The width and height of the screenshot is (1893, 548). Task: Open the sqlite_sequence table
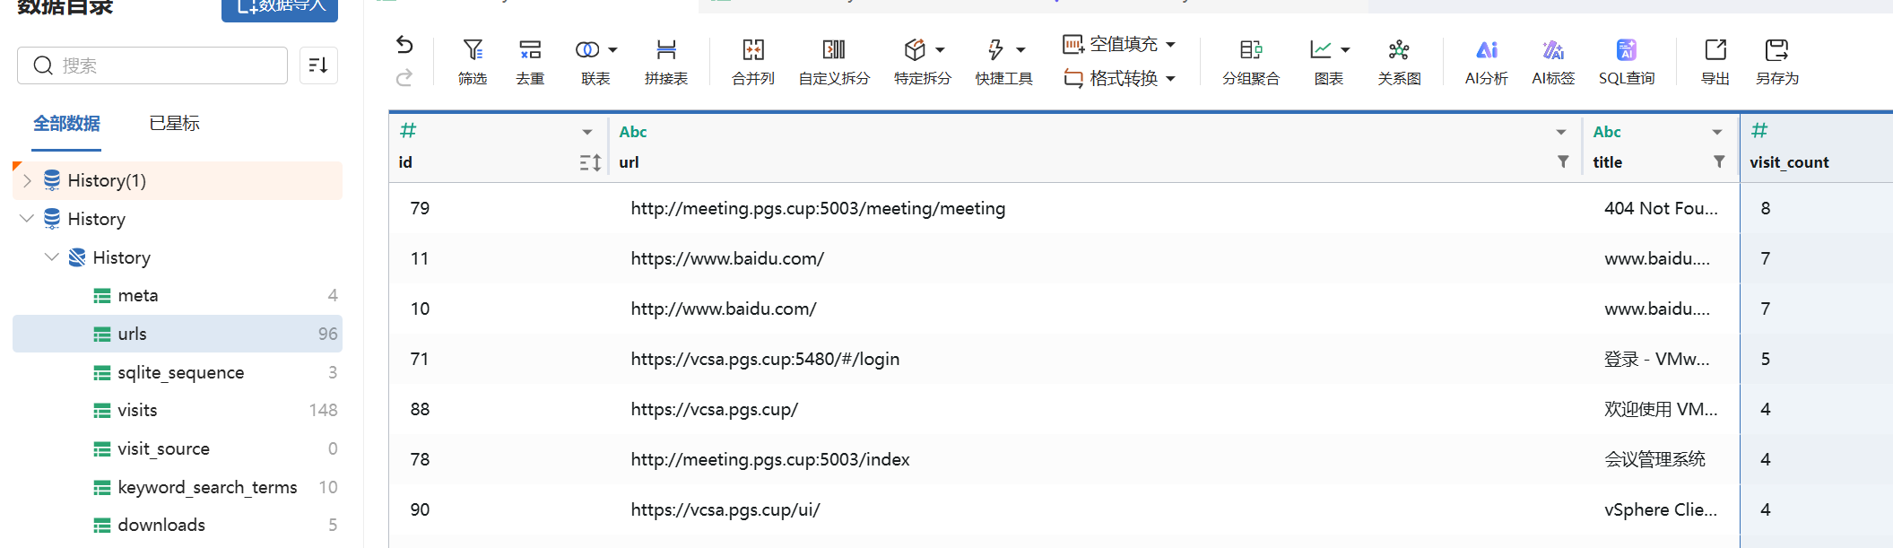178,372
